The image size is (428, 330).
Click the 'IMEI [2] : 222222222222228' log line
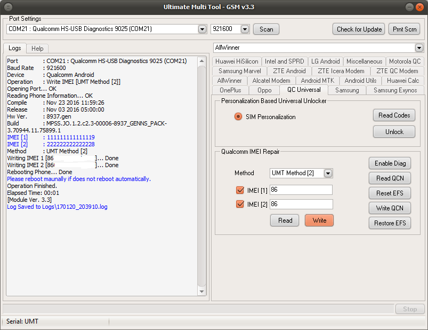coord(51,144)
